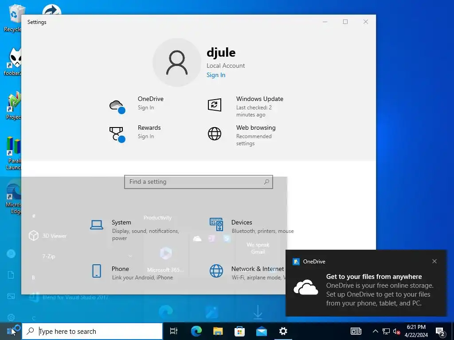Open the Rewards medal icon
This screenshot has height=340, width=454.
point(117,135)
